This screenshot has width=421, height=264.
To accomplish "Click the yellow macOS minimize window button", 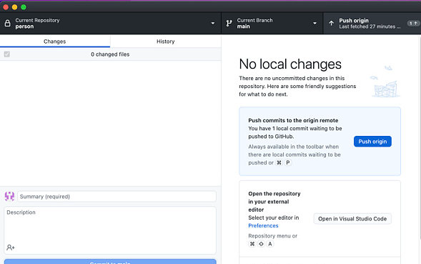I will click(15, 7).
